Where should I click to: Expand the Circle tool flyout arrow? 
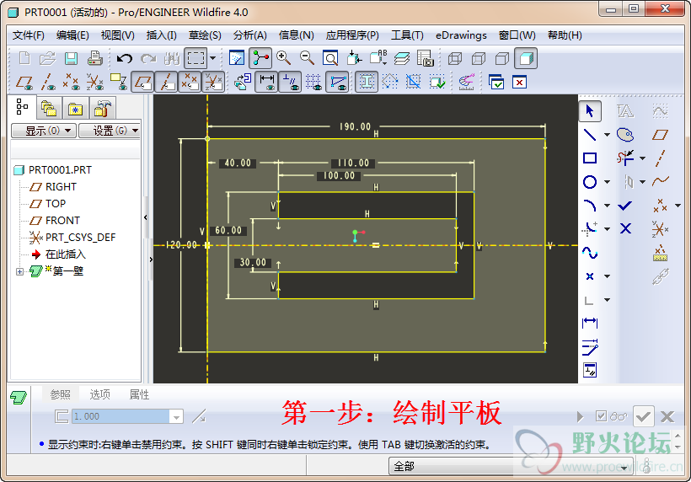607,182
